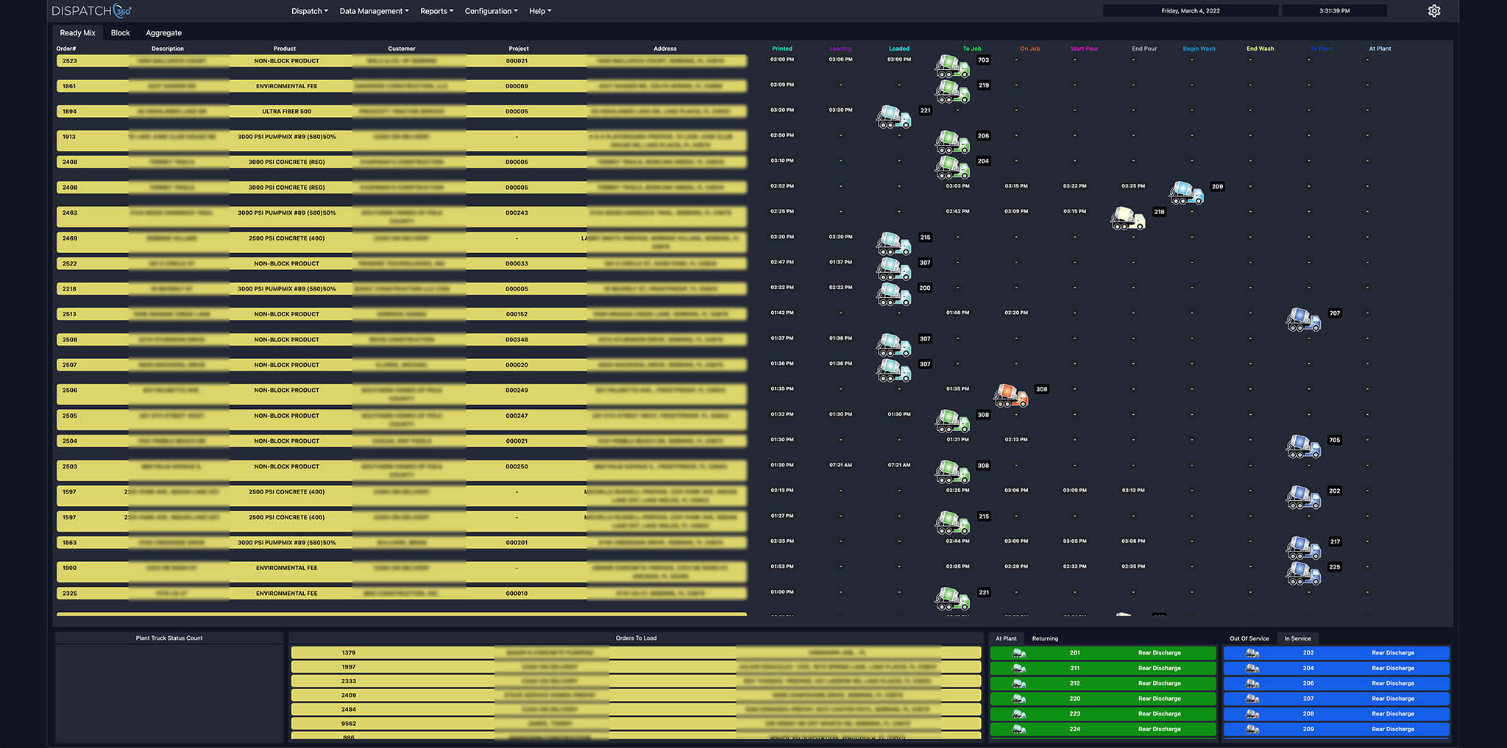This screenshot has width=1507, height=748.
Task: Show the In Service tab
Action: click(1297, 638)
